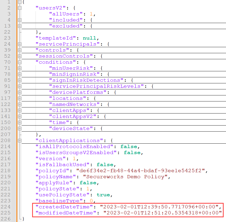Expand the "clientApps" fold marker

tap(20, 110)
